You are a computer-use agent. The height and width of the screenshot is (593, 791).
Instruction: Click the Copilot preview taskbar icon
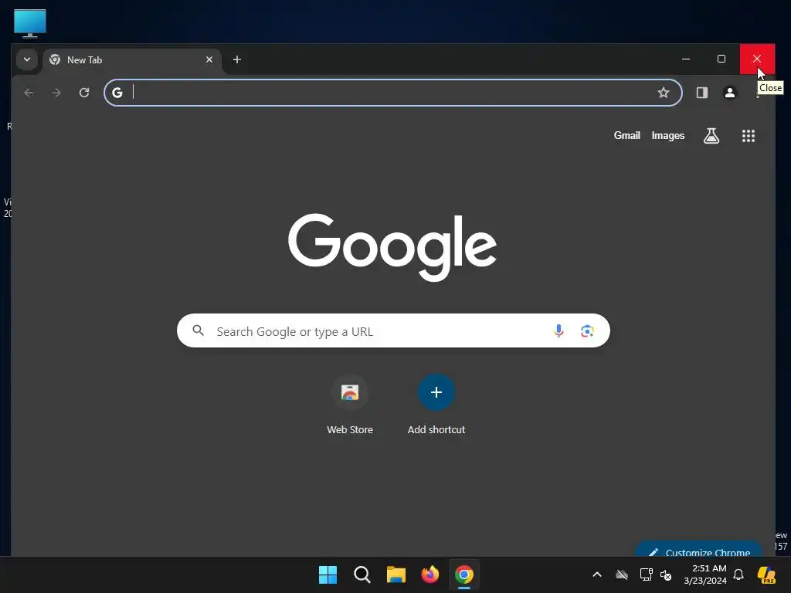pyautogui.click(x=767, y=574)
